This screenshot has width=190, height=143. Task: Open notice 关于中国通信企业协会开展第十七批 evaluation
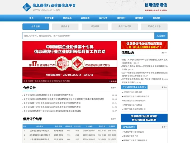tap(145, 74)
